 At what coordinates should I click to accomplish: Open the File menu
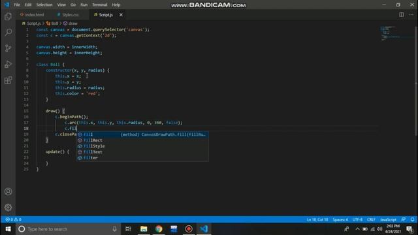point(17,5)
